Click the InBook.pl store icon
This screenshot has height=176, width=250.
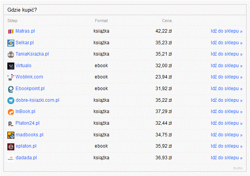click(x=11, y=112)
